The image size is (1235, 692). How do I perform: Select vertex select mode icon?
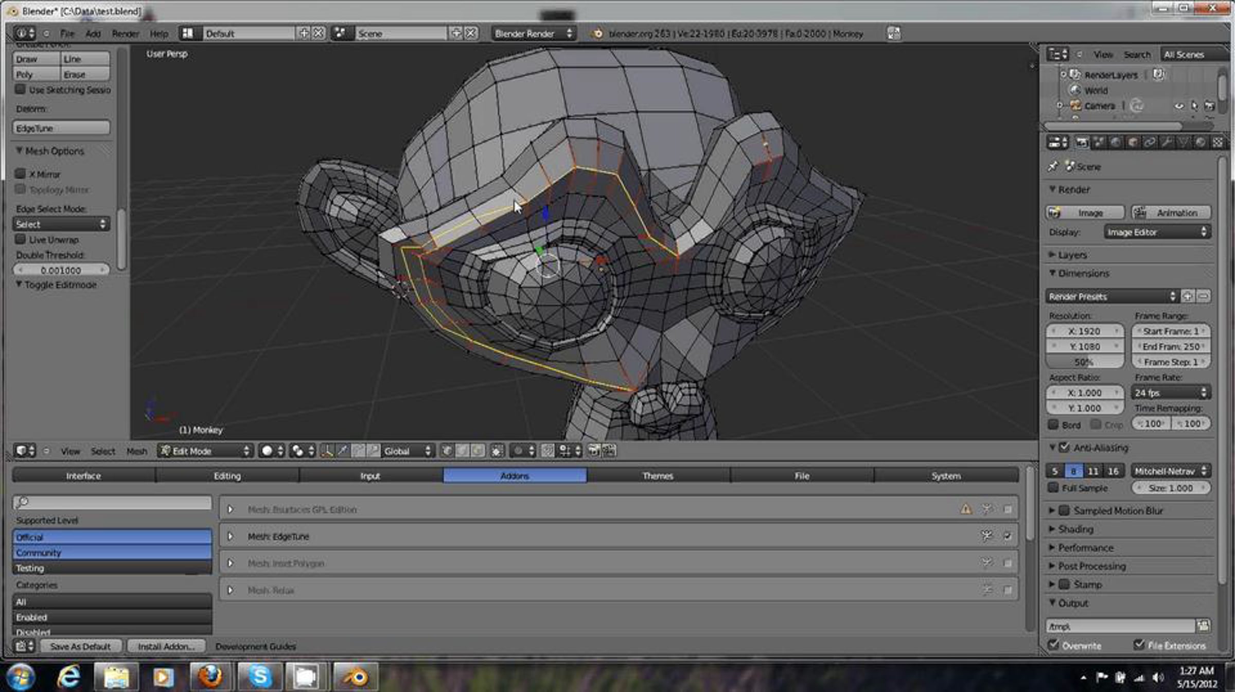click(x=447, y=451)
